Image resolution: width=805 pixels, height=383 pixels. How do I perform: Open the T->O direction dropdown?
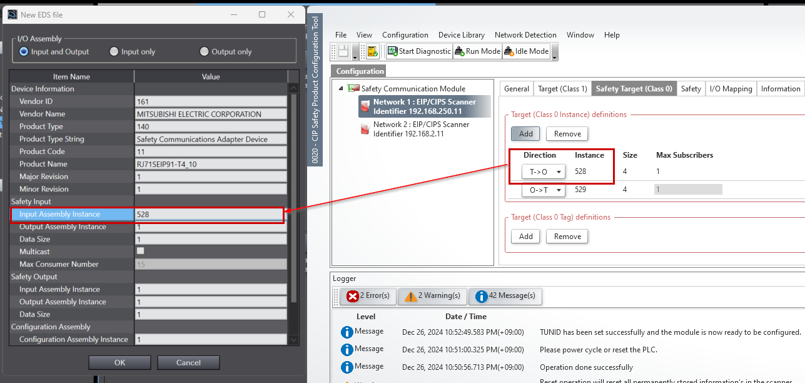[544, 171]
